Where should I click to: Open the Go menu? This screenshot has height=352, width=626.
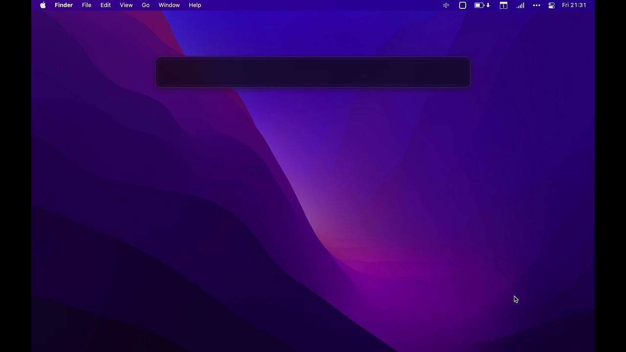pos(146,5)
